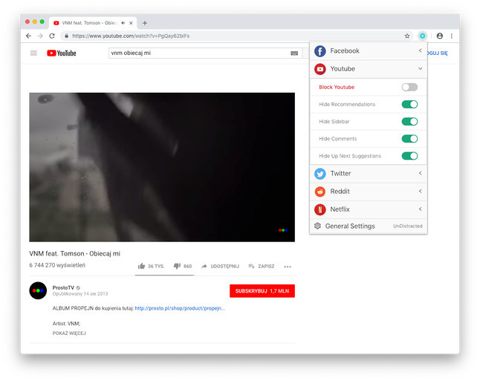
Task: Click the ProstoTV channel avatar
Action: coord(38,290)
